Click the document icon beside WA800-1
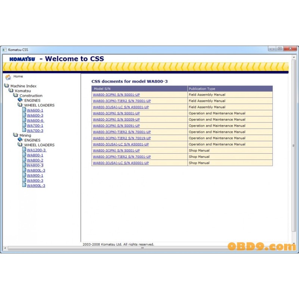 tap(24, 154)
